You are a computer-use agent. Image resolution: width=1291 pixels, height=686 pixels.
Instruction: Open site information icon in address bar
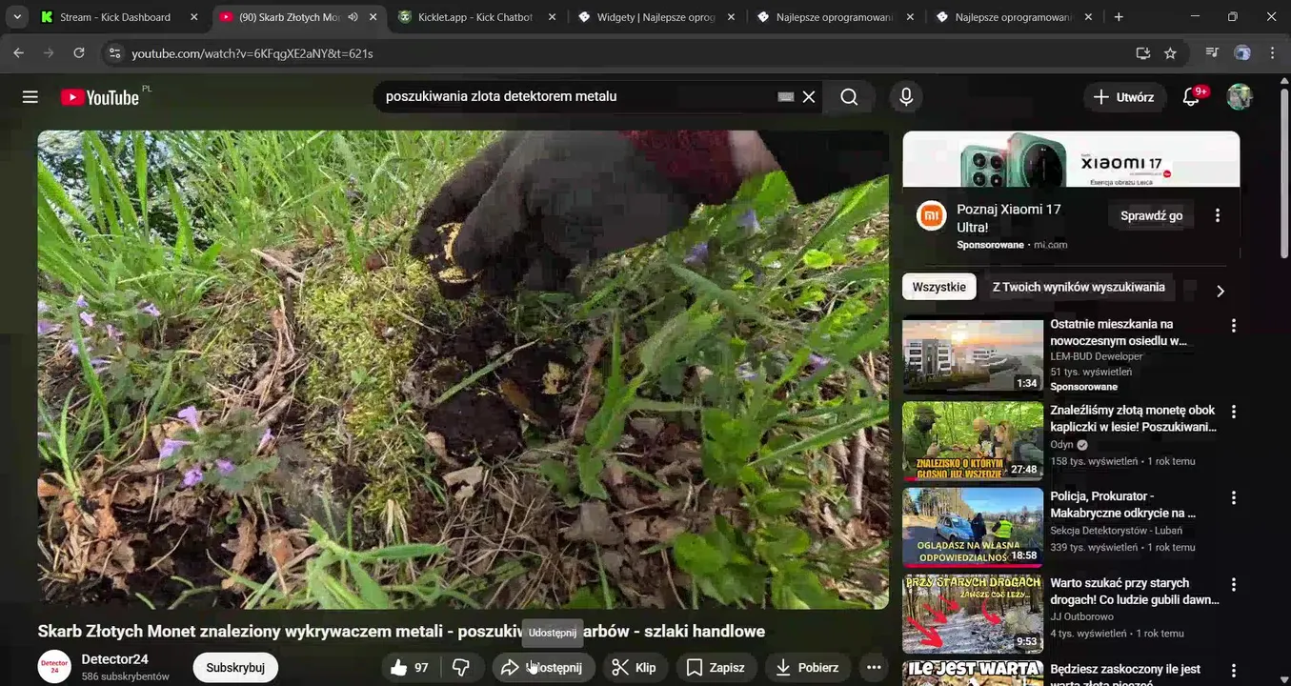pyautogui.click(x=114, y=53)
